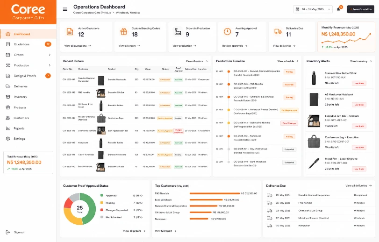Click the New Quotation button
This screenshot has height=242, width=379.
pyautogui.click(x=361, y=9)
